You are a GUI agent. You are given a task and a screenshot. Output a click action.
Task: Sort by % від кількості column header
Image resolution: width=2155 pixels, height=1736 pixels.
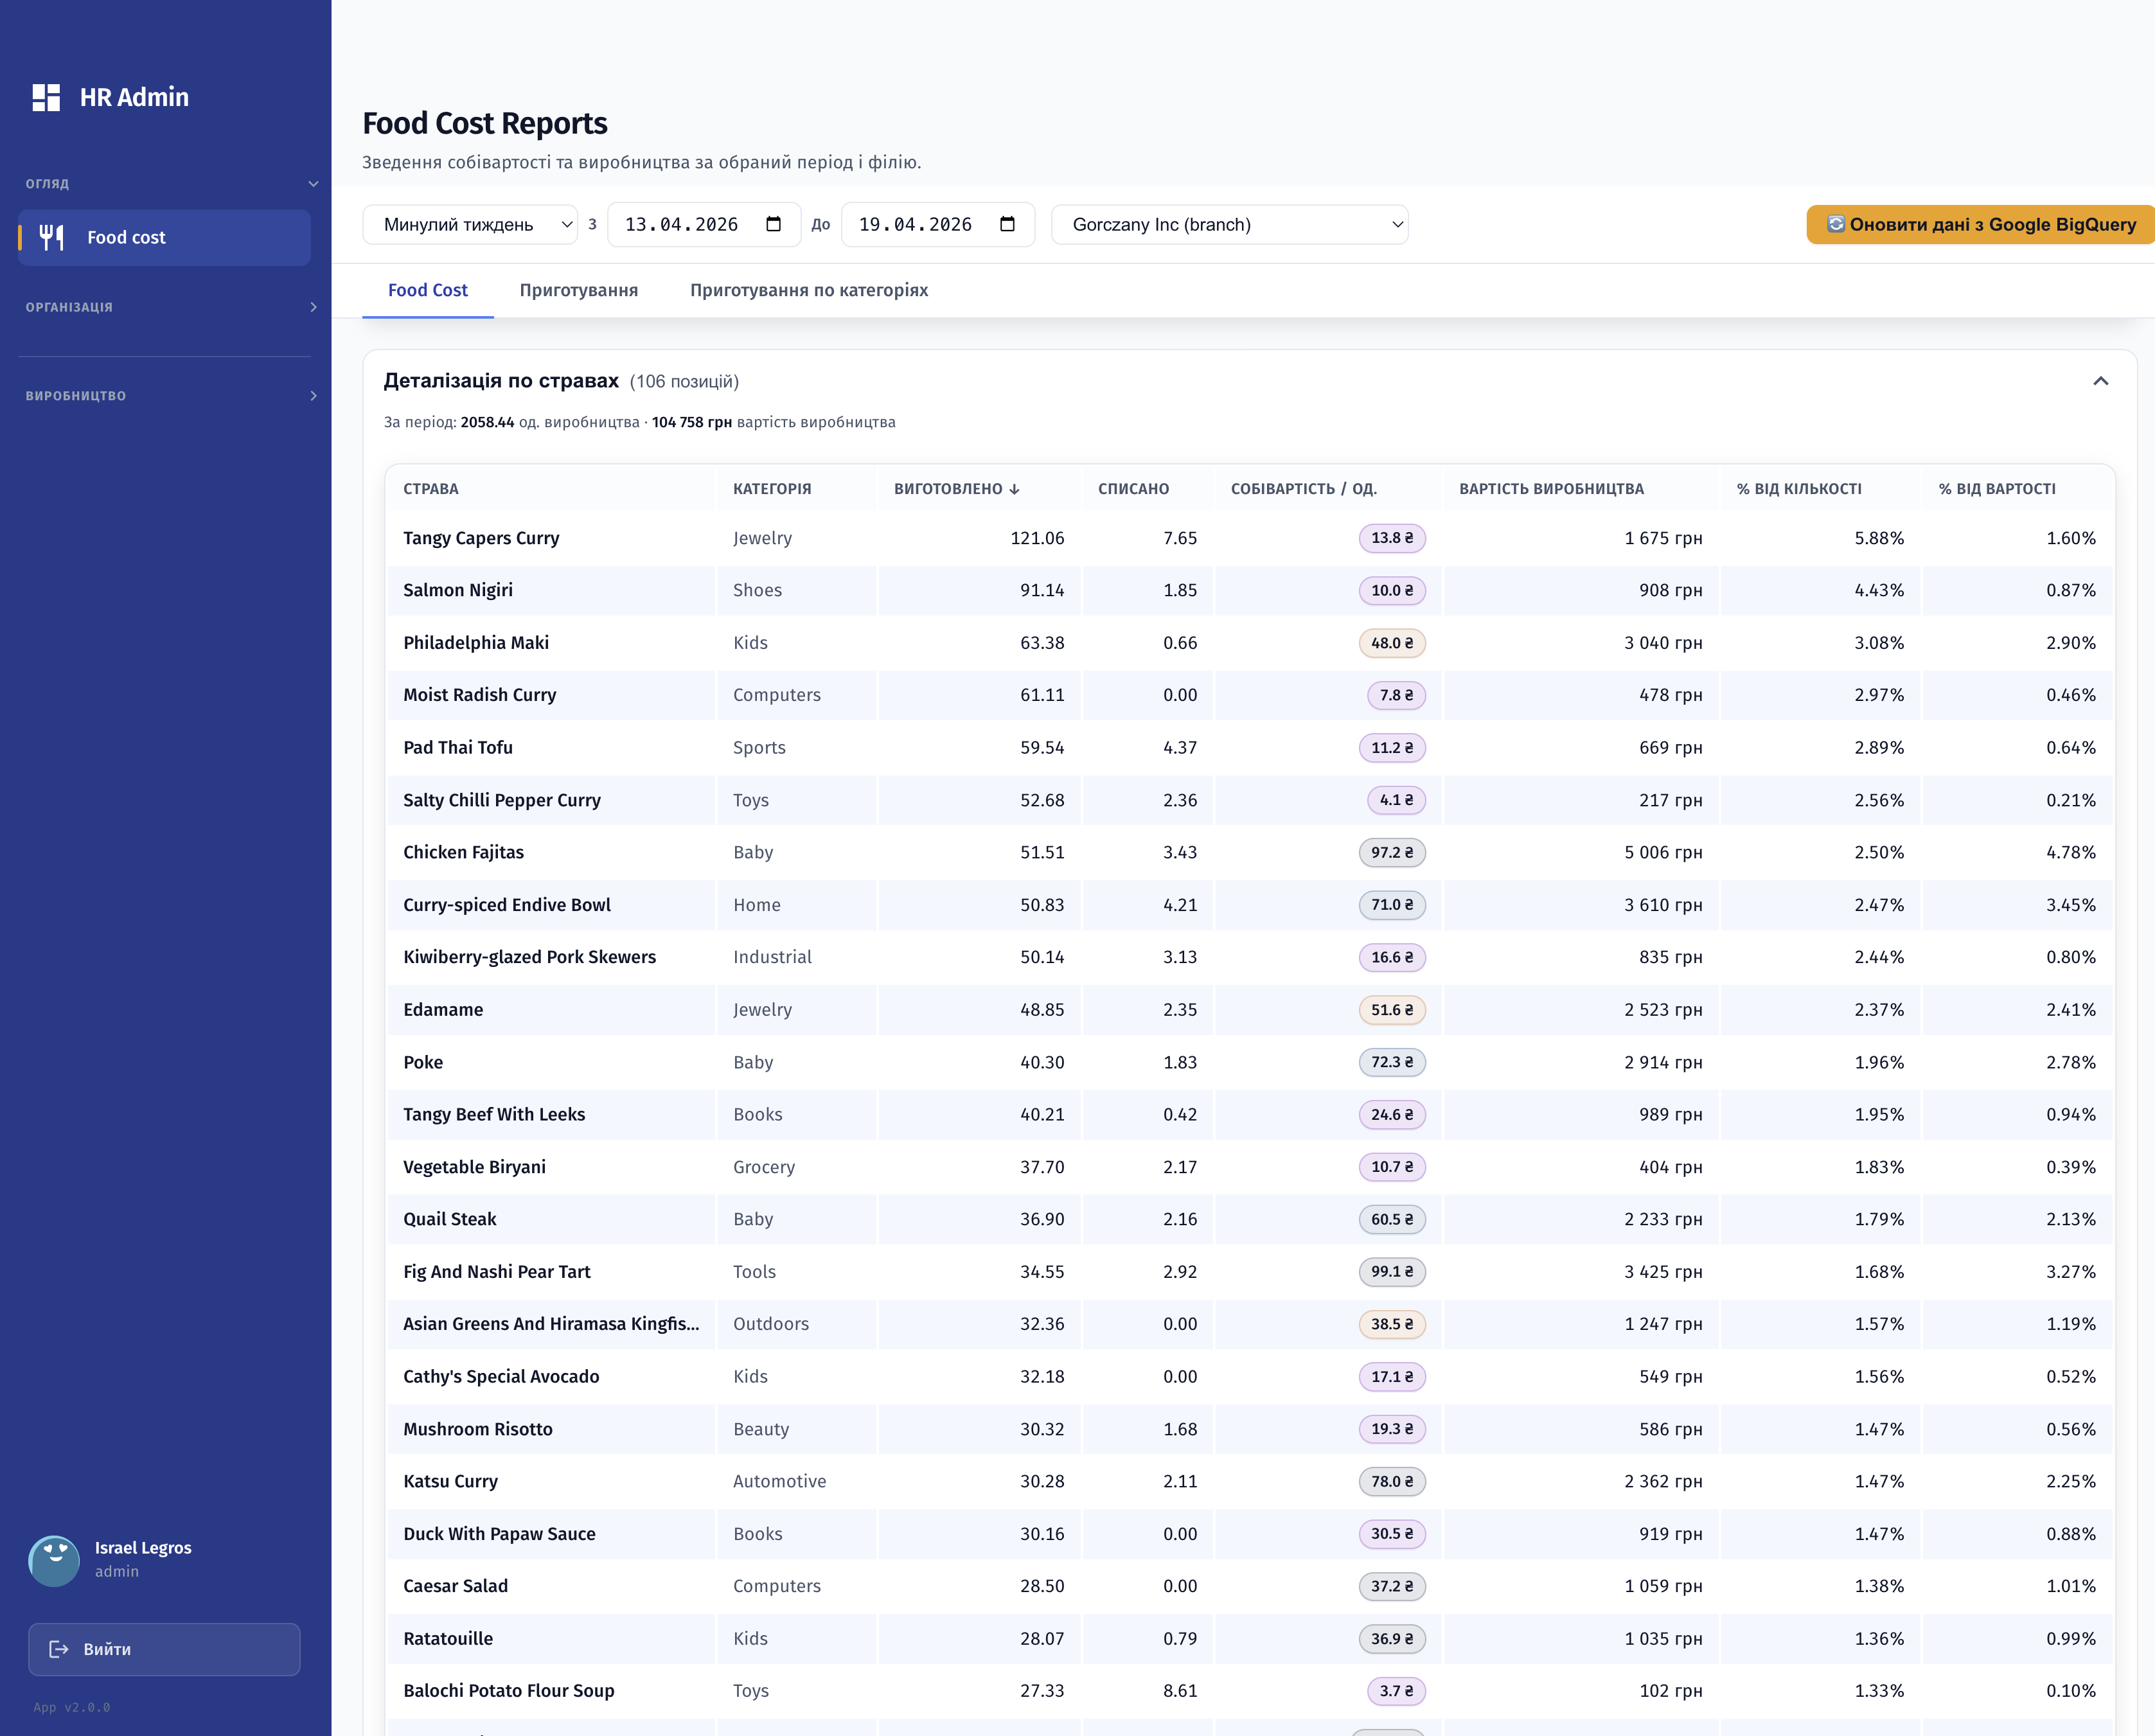coord(1799,489)
